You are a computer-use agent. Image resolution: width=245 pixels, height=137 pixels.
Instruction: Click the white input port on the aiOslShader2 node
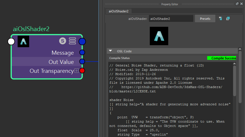point(11,42)
